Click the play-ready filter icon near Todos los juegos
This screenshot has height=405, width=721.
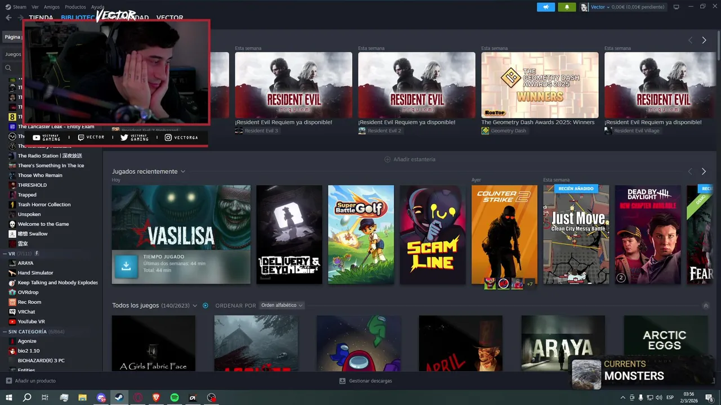click(x=206, y=305)
